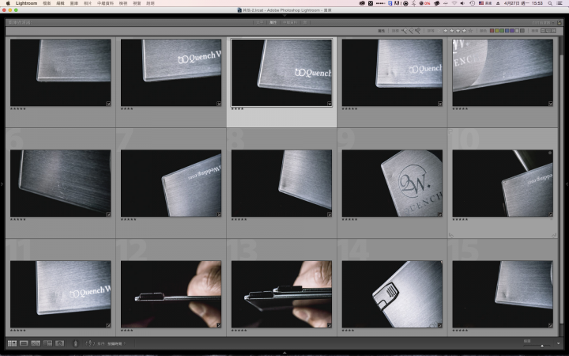Filter by flagged photos (first flag)
This screenshot has height=356, width=569.
coord(405,31)
